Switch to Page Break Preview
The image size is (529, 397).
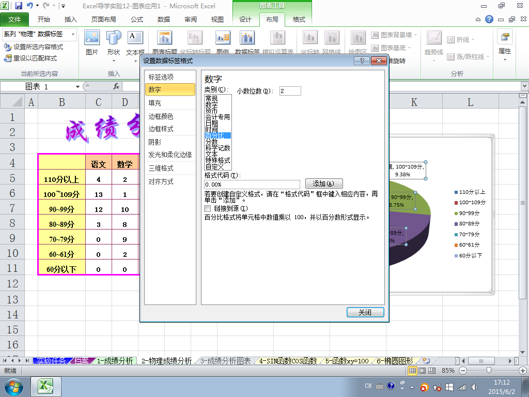(432, 370)
